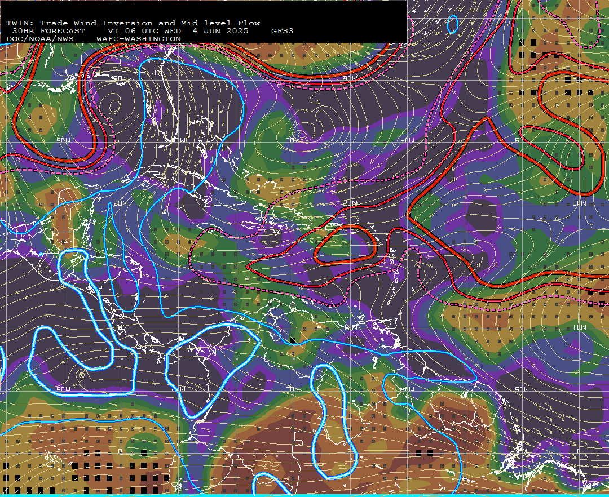
Task: Select the "GFS3" model label
Action: point(283,31)
